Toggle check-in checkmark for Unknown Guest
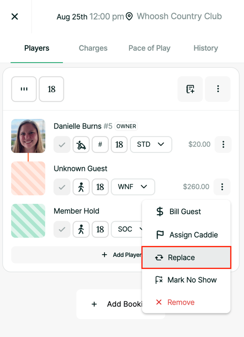Viewport: 244px width, 337px height. 62,187
